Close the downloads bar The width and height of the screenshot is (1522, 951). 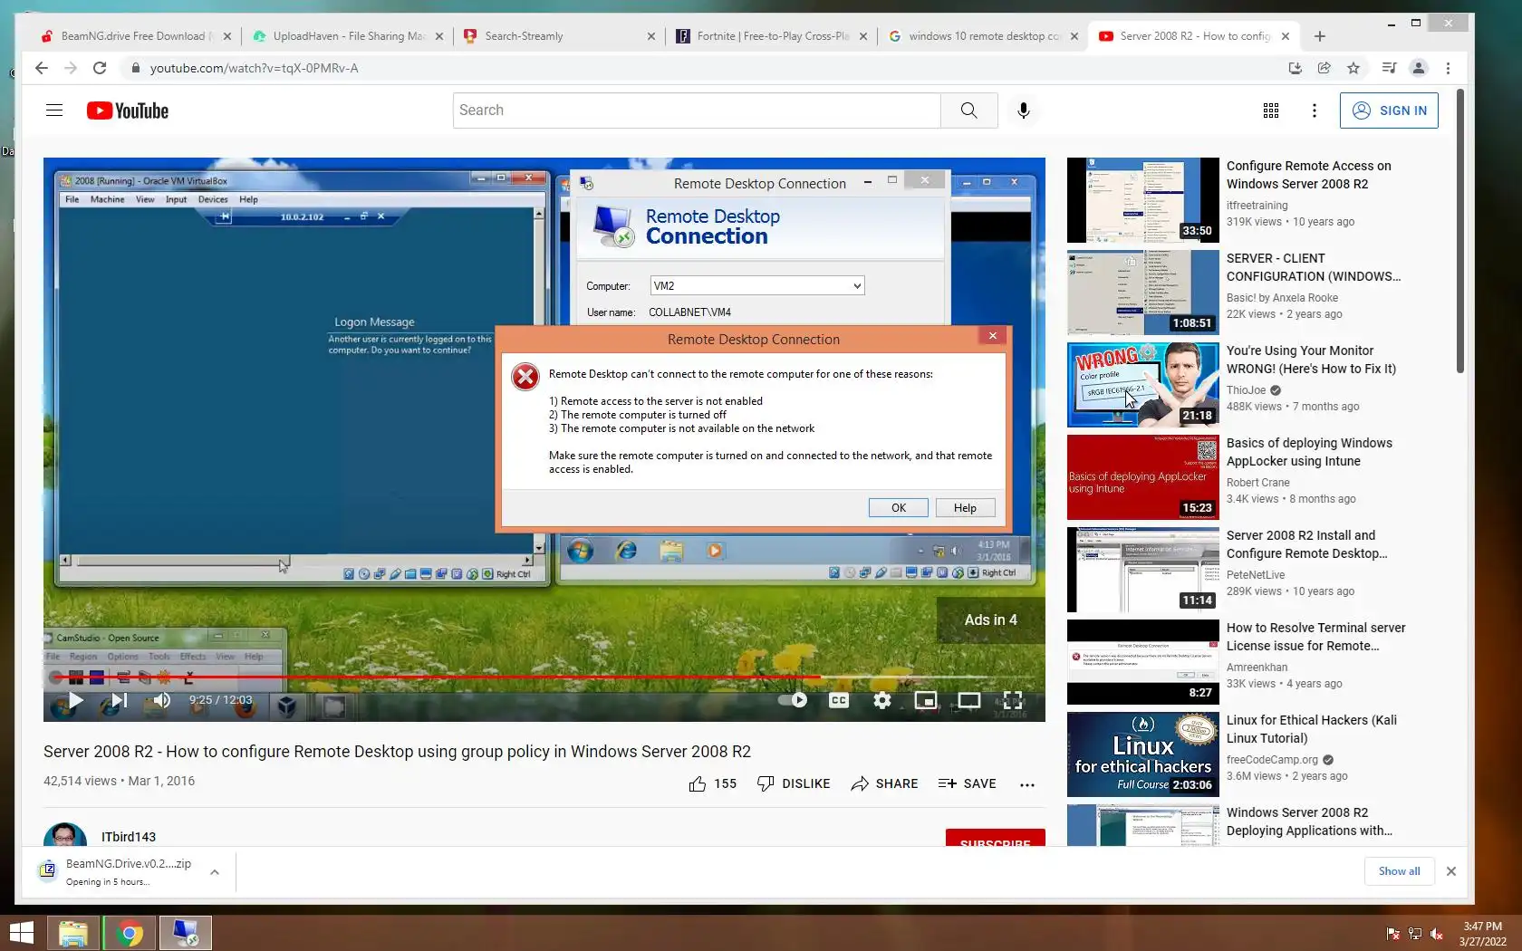(x=1451, y=871)
